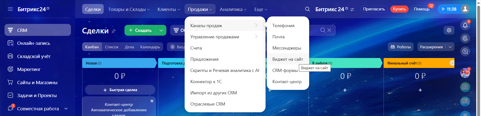Click the Быстрая сделка button

point(120,90)
